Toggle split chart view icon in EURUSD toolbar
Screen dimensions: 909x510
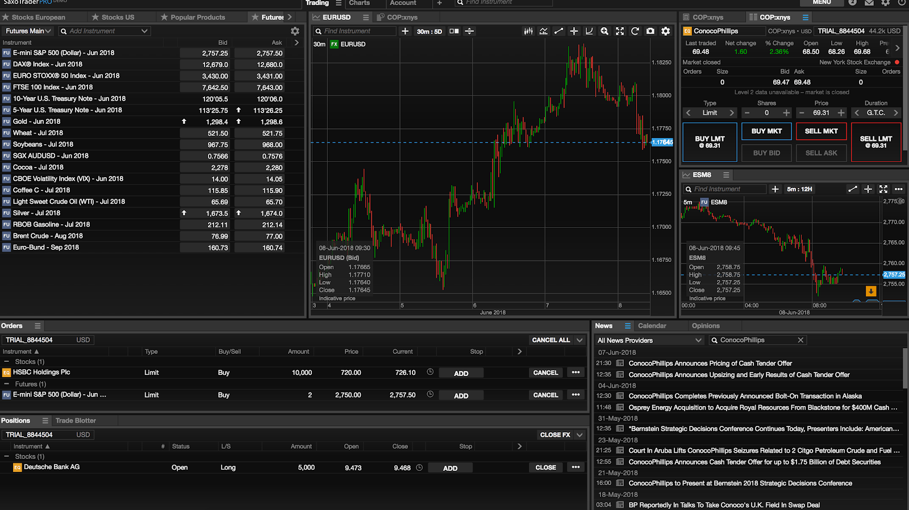pos(454,31)
